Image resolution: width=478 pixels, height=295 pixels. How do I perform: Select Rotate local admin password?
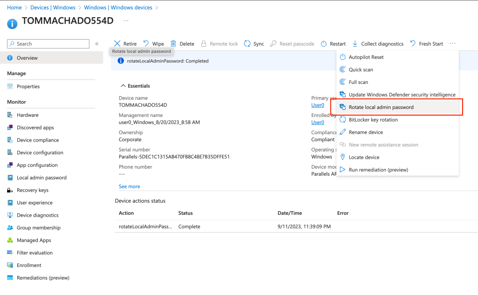tap(381, 107)
